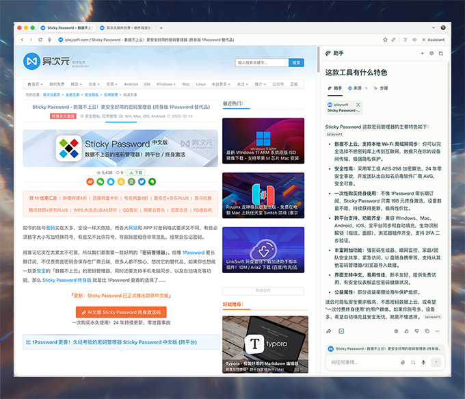Click the profile avatar in the tab bar
This screenshot has height=399, width=465.
tap(443, 27)
